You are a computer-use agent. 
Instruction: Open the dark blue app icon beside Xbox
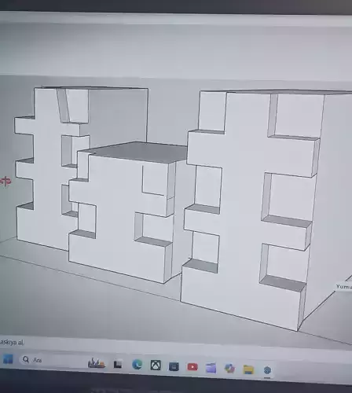coord(174,366)
